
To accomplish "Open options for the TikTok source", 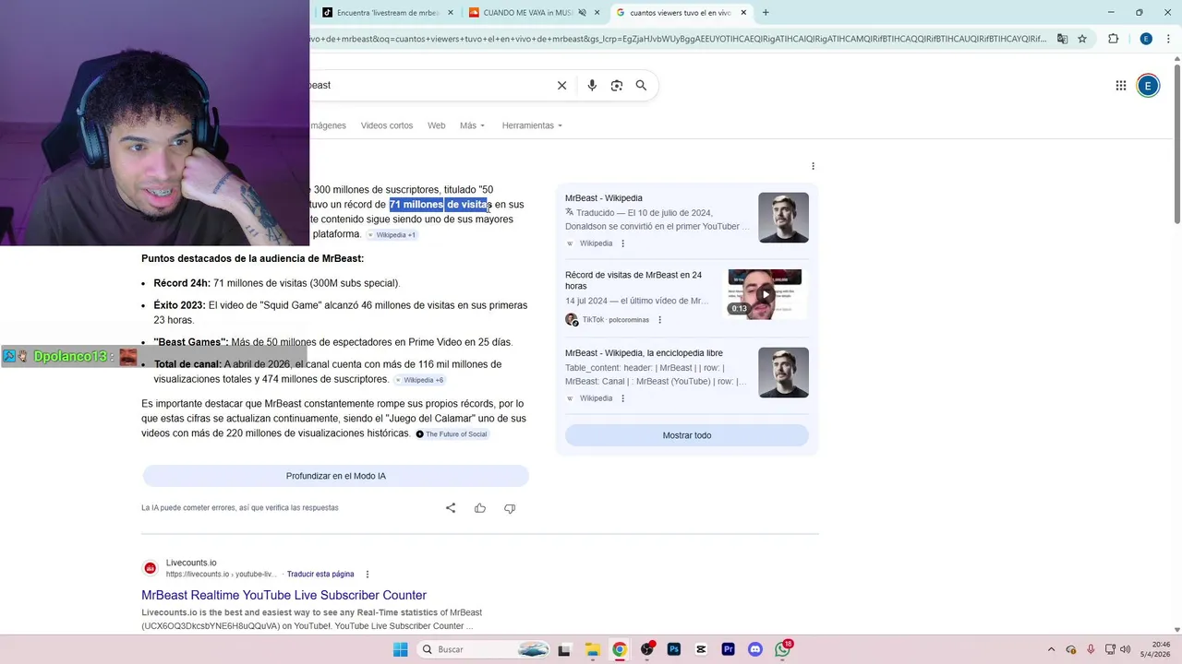I will point(659,320).
